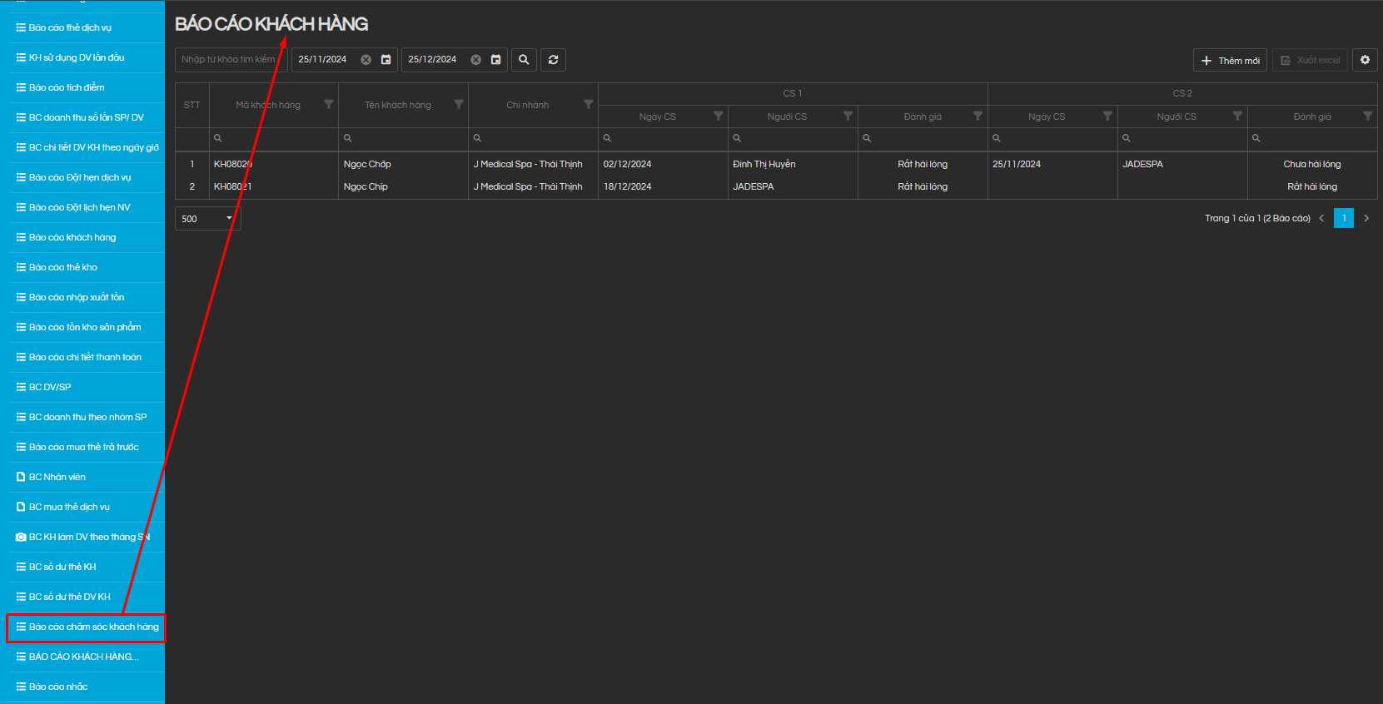
Task: Open the start date calendar picker
Action: pos(386,60)
